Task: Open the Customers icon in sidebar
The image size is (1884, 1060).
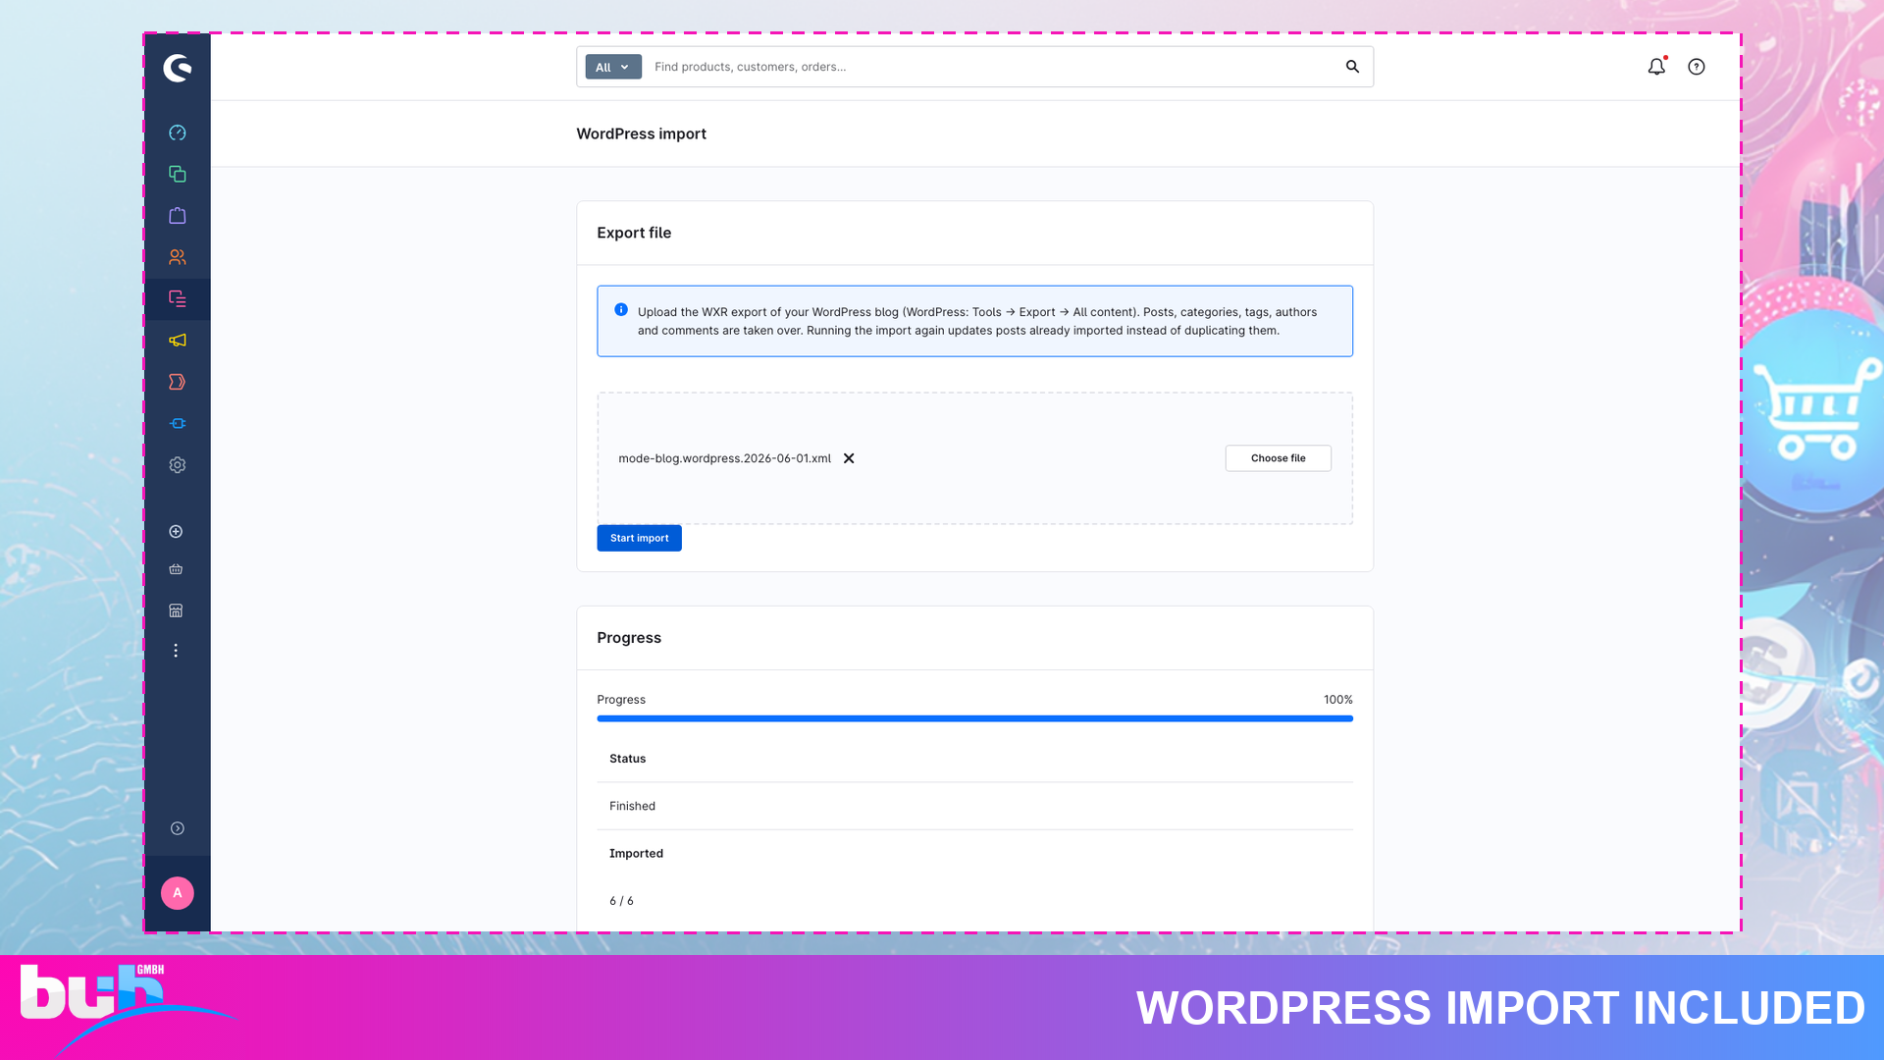Action: pos(178,257)
